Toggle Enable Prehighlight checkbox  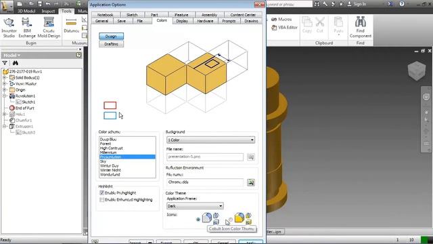pos(101,192)
